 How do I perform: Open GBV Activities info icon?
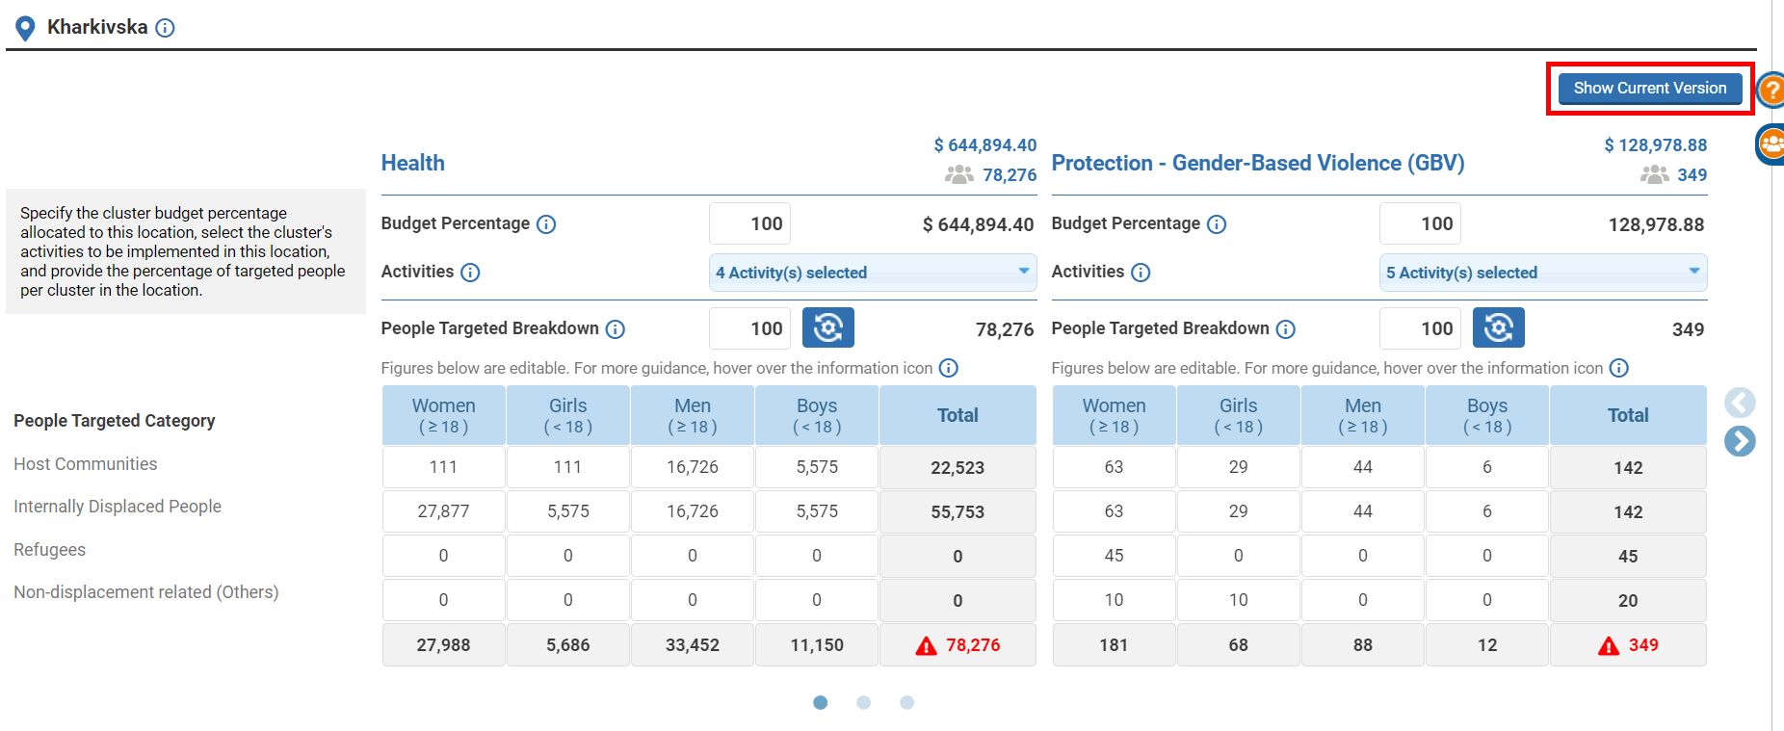tap(1141, 273)
